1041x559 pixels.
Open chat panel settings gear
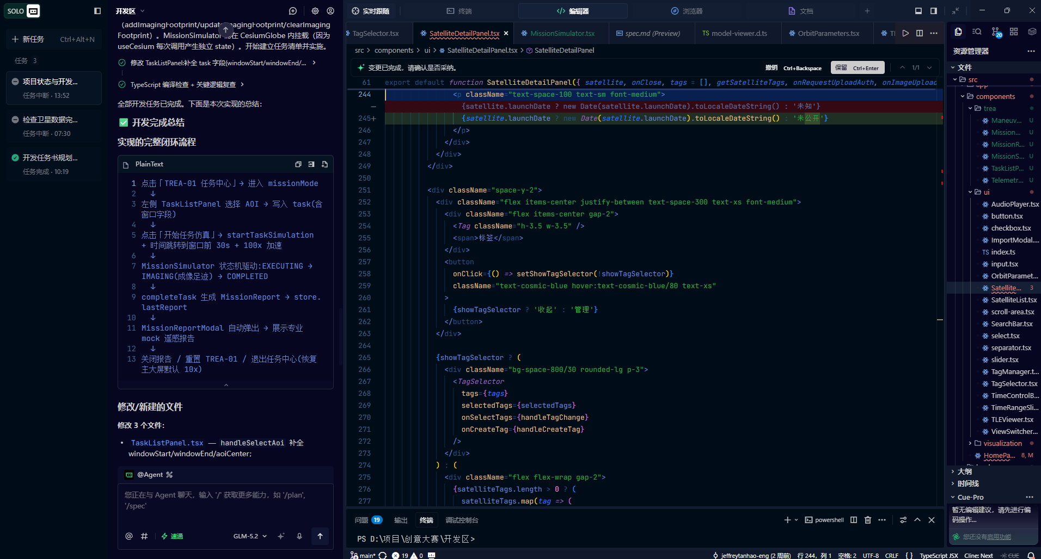[x=315, y=11]
